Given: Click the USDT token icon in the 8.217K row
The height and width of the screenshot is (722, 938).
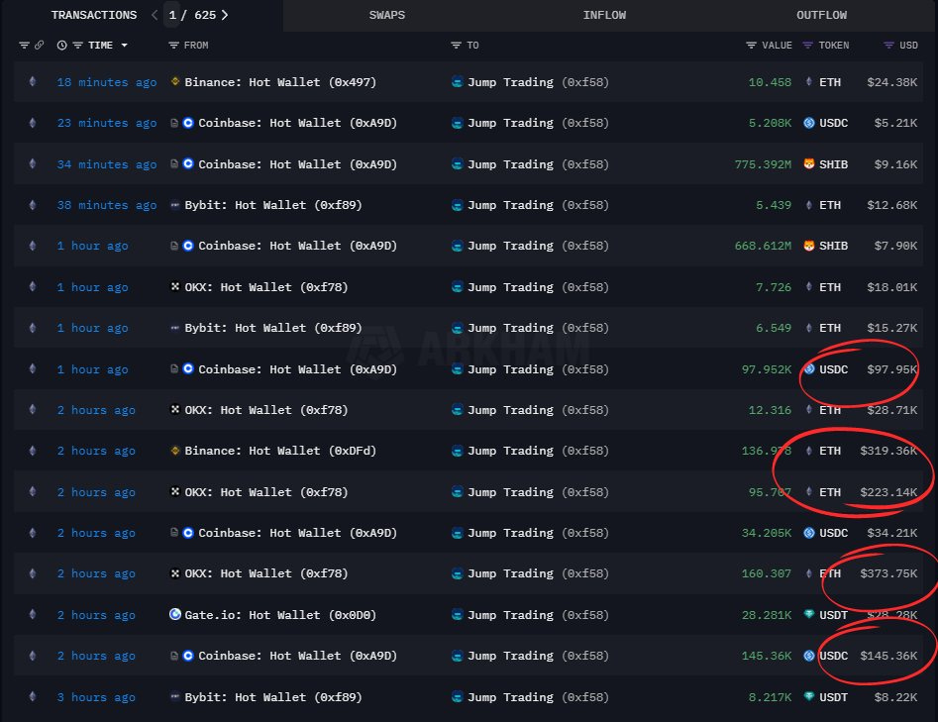Looking at the screenshot, I should (809, 696).
